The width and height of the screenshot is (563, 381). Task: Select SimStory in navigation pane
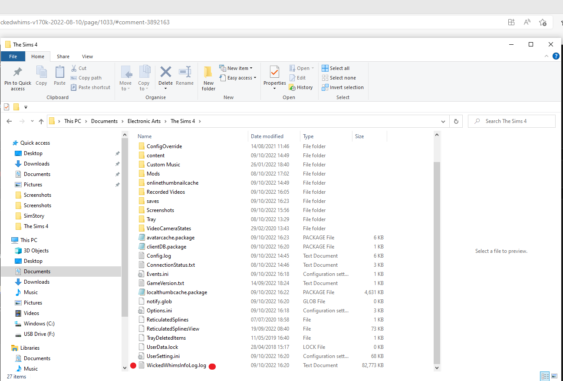coord(34,216)
